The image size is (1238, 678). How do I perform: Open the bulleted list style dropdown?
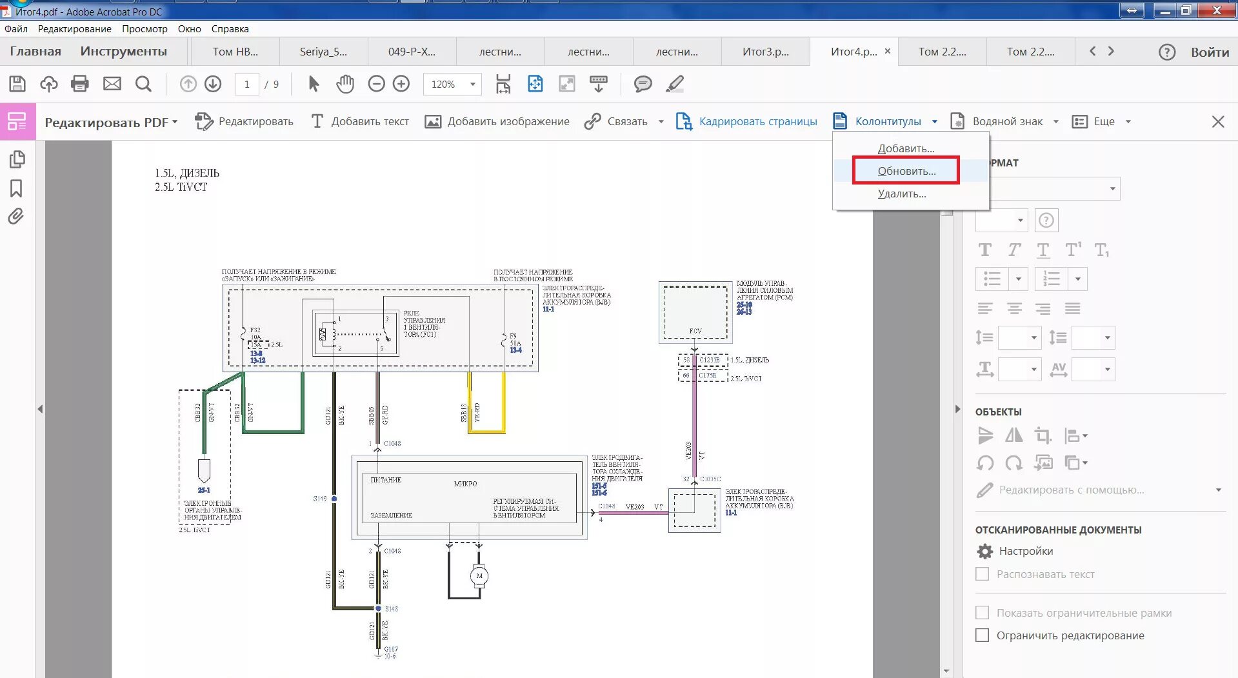tap(1019, 279)
